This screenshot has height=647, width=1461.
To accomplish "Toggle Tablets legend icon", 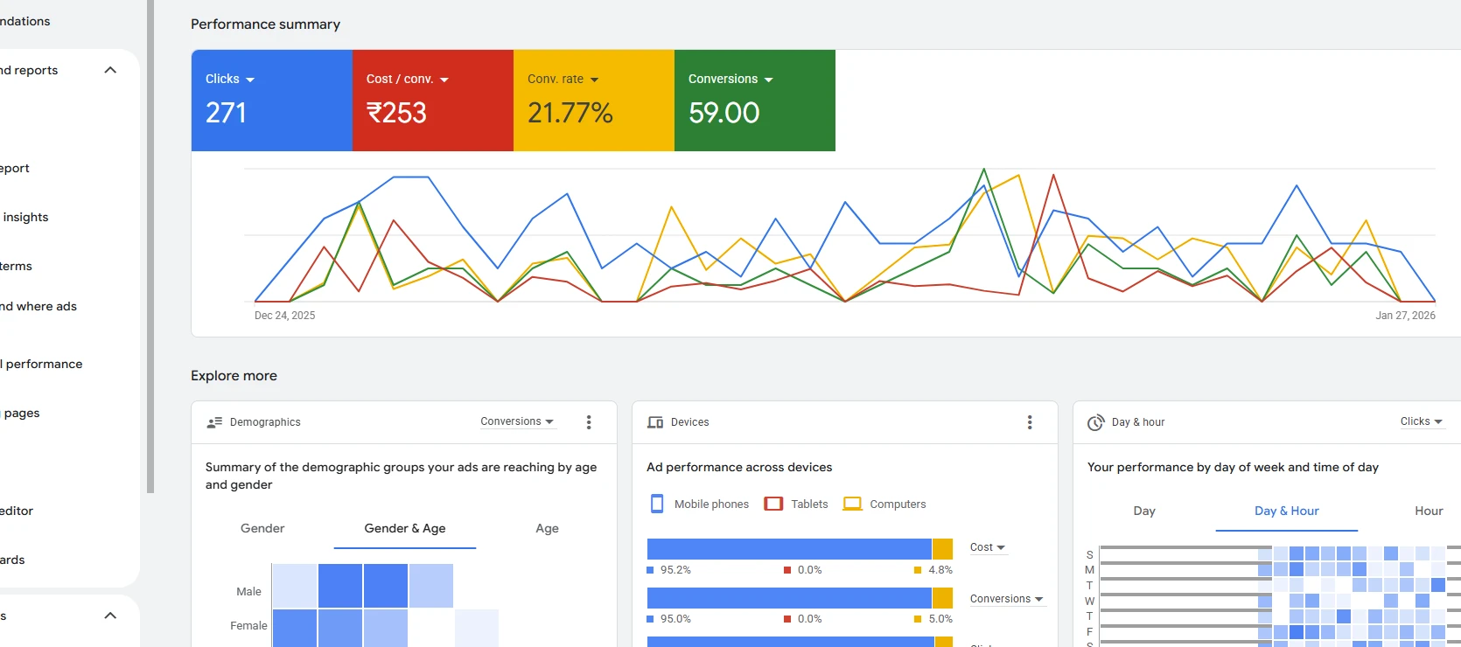I will click(773, 504).
